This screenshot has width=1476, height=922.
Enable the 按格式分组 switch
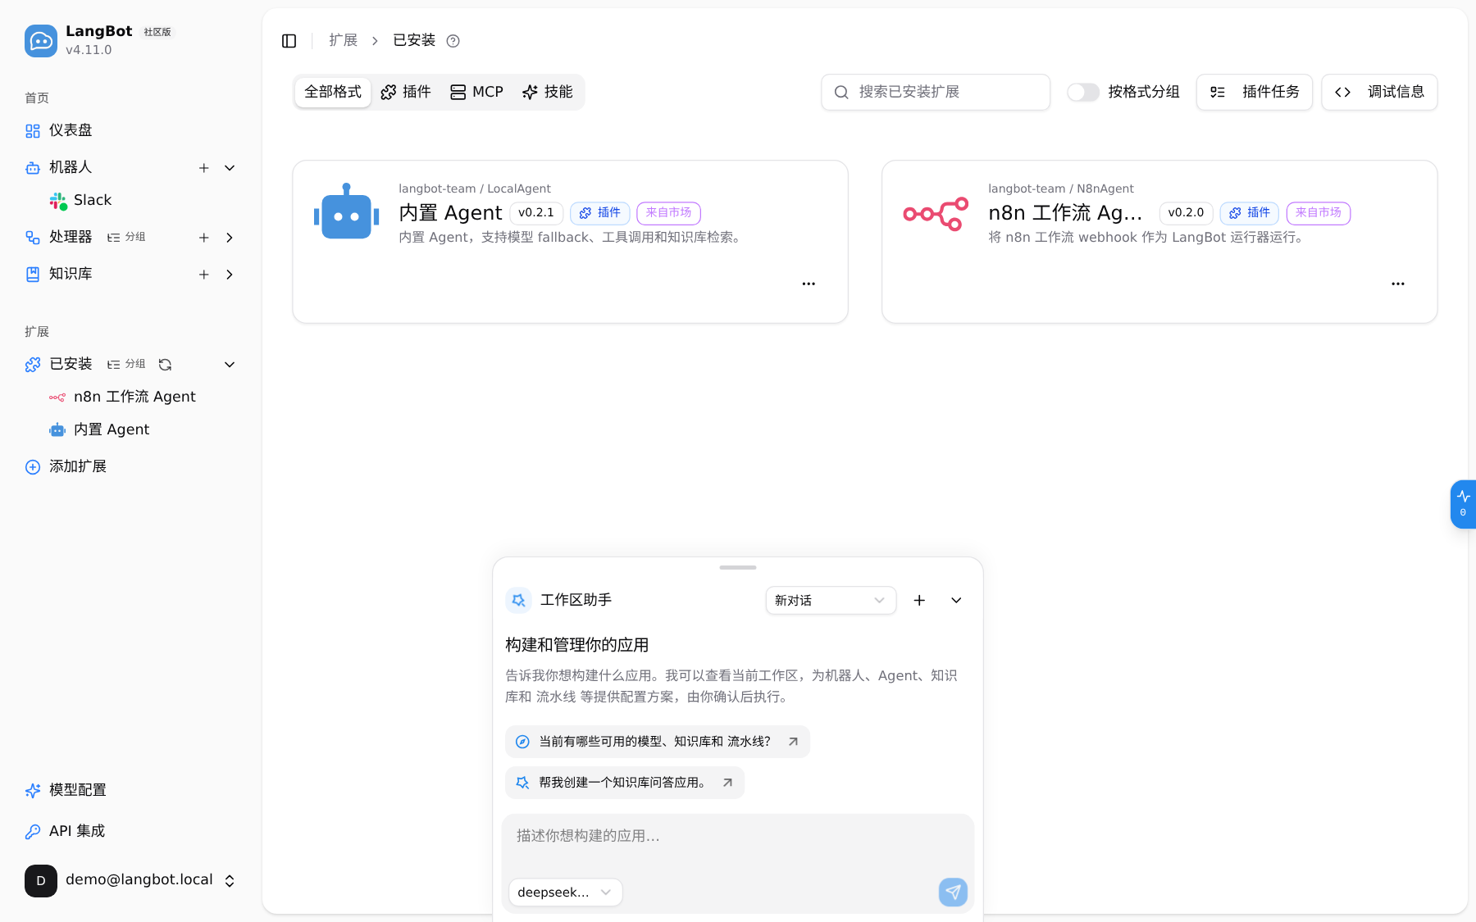(1082, 92)
